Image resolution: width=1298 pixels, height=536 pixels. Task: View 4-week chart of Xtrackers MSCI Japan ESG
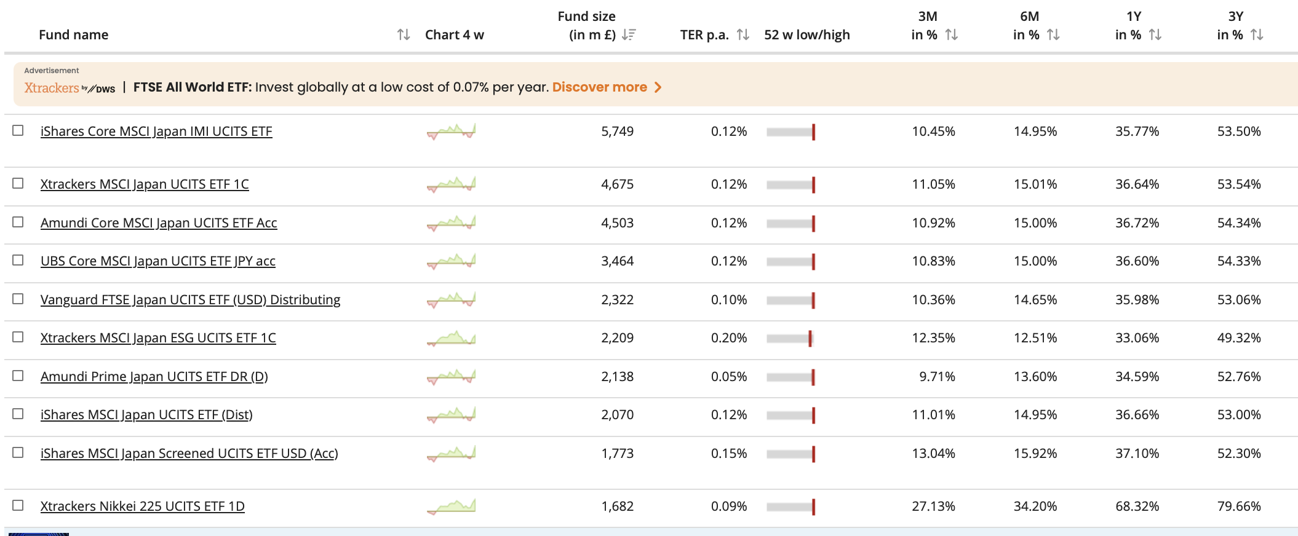452,338
